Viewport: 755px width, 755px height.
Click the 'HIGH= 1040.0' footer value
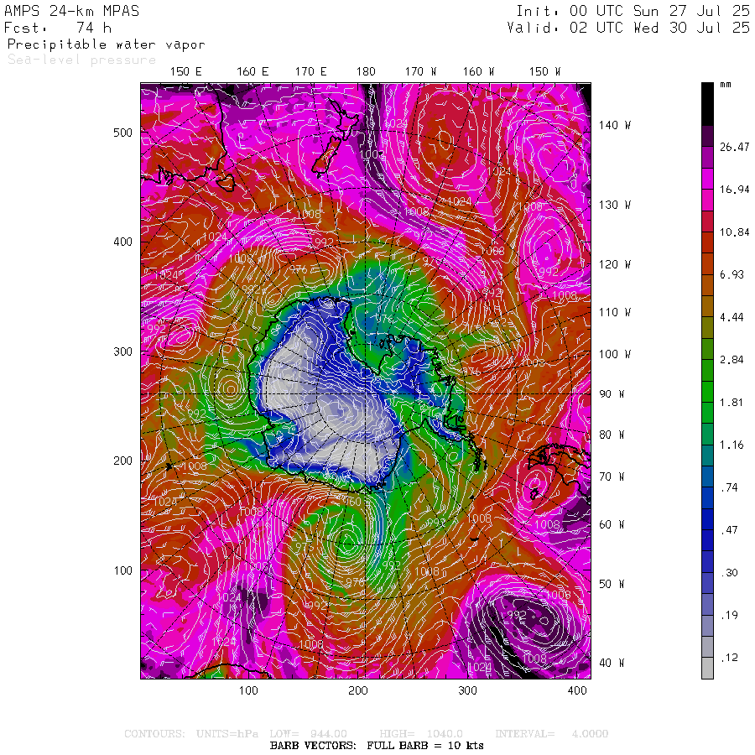tap(421, 734)
